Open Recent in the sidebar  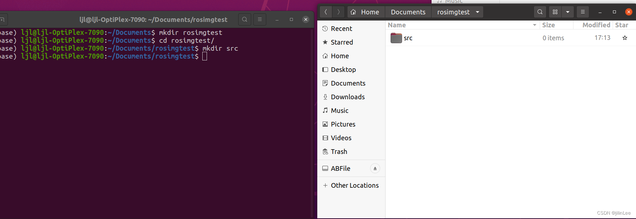[x=351, y=28]
